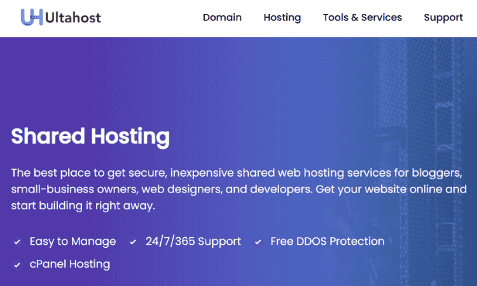Select the 24/7/365 Support feature label
The width and height of the screenshot is (477, 286).
coord(193,242)
